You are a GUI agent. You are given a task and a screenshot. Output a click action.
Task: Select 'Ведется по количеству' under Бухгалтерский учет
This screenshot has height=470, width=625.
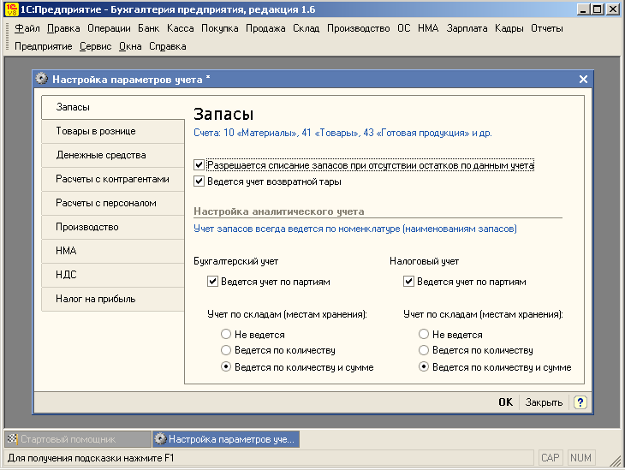click(x=226, y=350)
